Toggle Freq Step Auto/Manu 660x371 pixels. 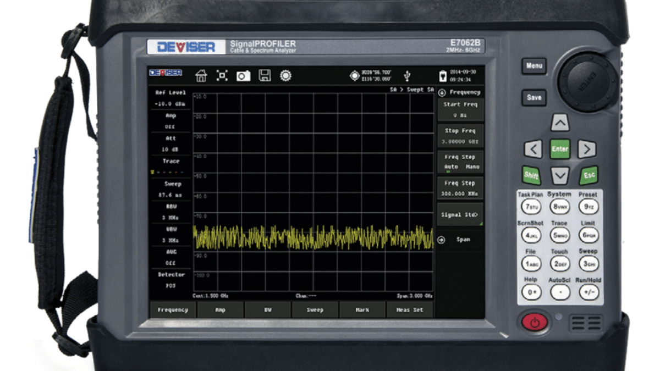pyautogui.click(x=460, y=162)
